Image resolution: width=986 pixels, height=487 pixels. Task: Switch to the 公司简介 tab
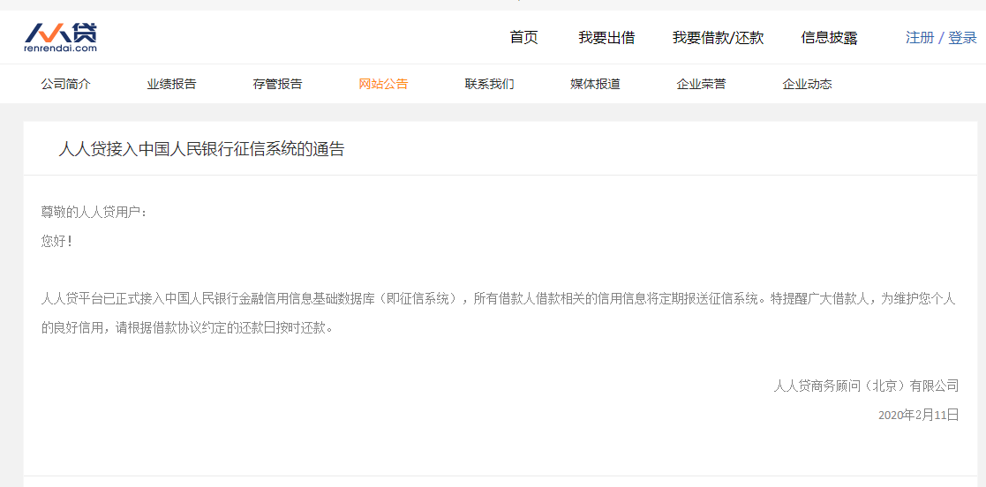[x=66, y=84]
